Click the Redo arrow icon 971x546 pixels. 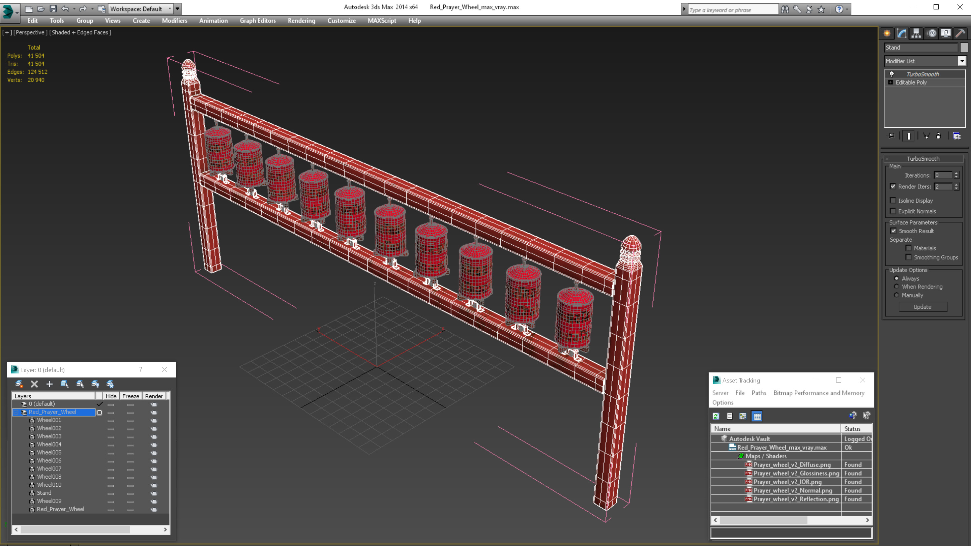click(x=83, y=9)
